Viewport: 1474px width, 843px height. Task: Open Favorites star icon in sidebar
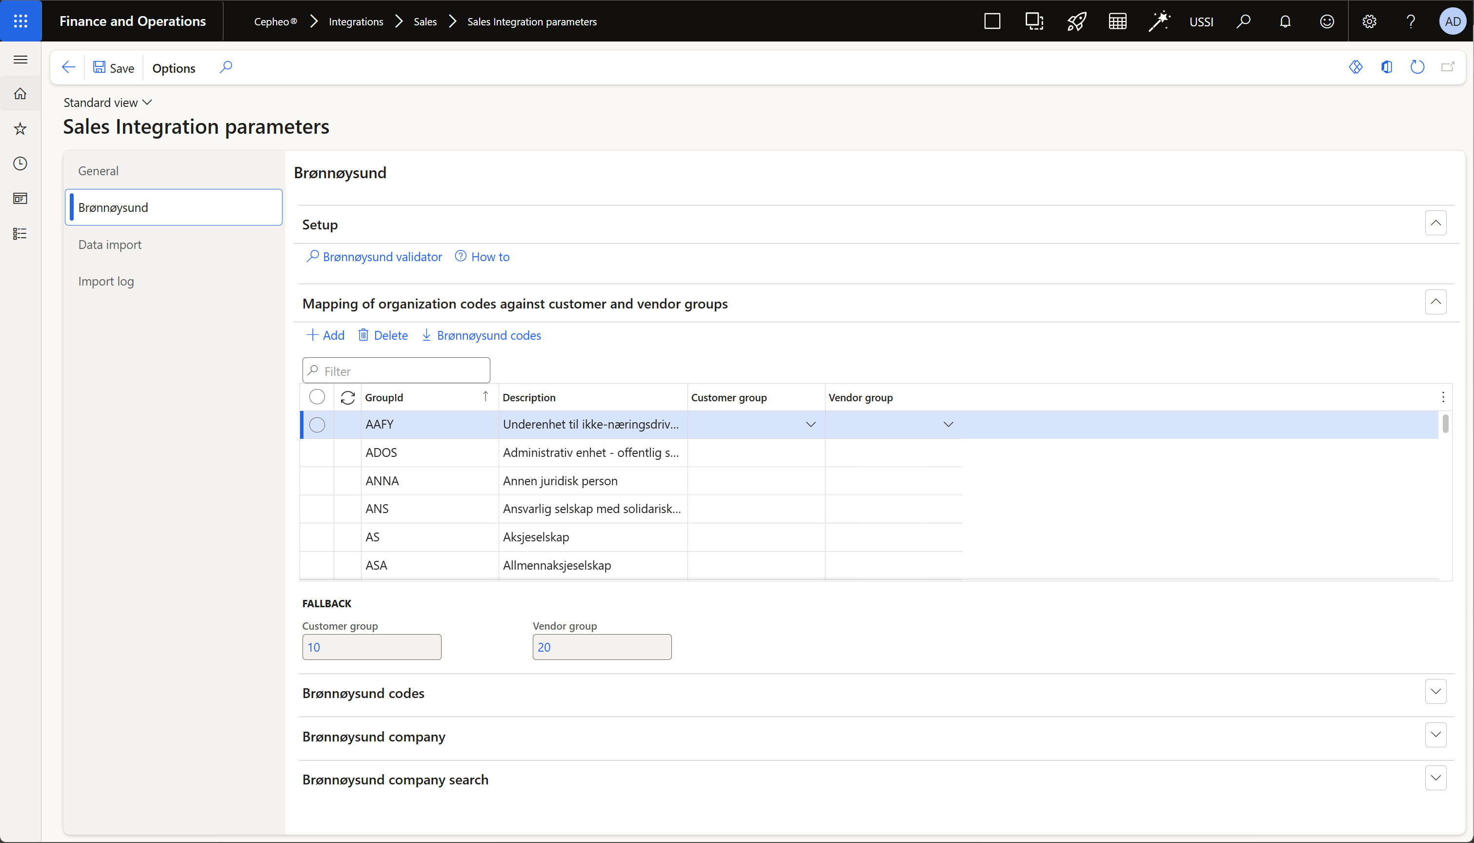(20, 128)
